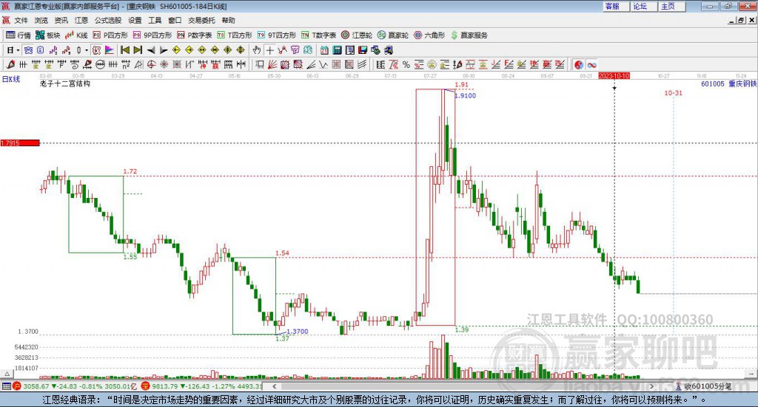The height and width of the screenshot is (407, 758).
Task: Click the floppy disk save icon
Action: click(363, 50)
